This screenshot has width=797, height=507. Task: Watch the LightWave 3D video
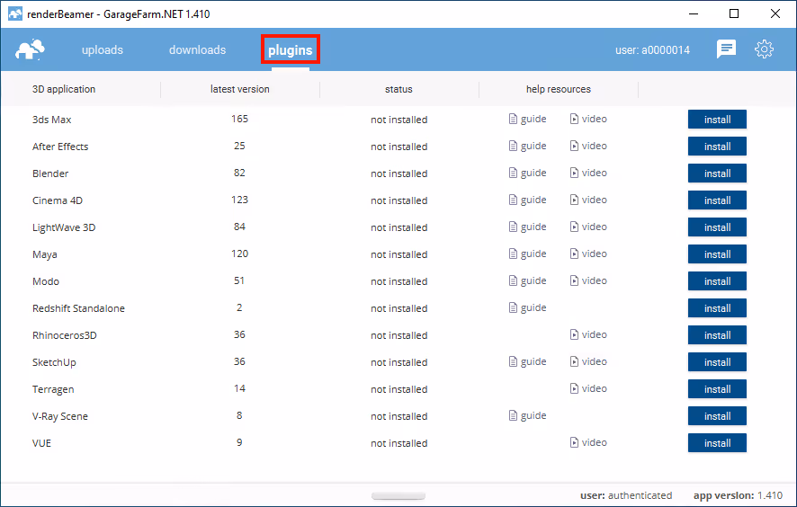[588, 227]
